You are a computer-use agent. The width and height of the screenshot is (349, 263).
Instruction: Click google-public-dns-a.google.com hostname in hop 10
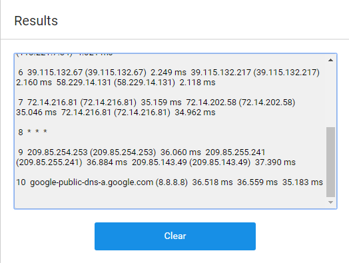point(92,182)
